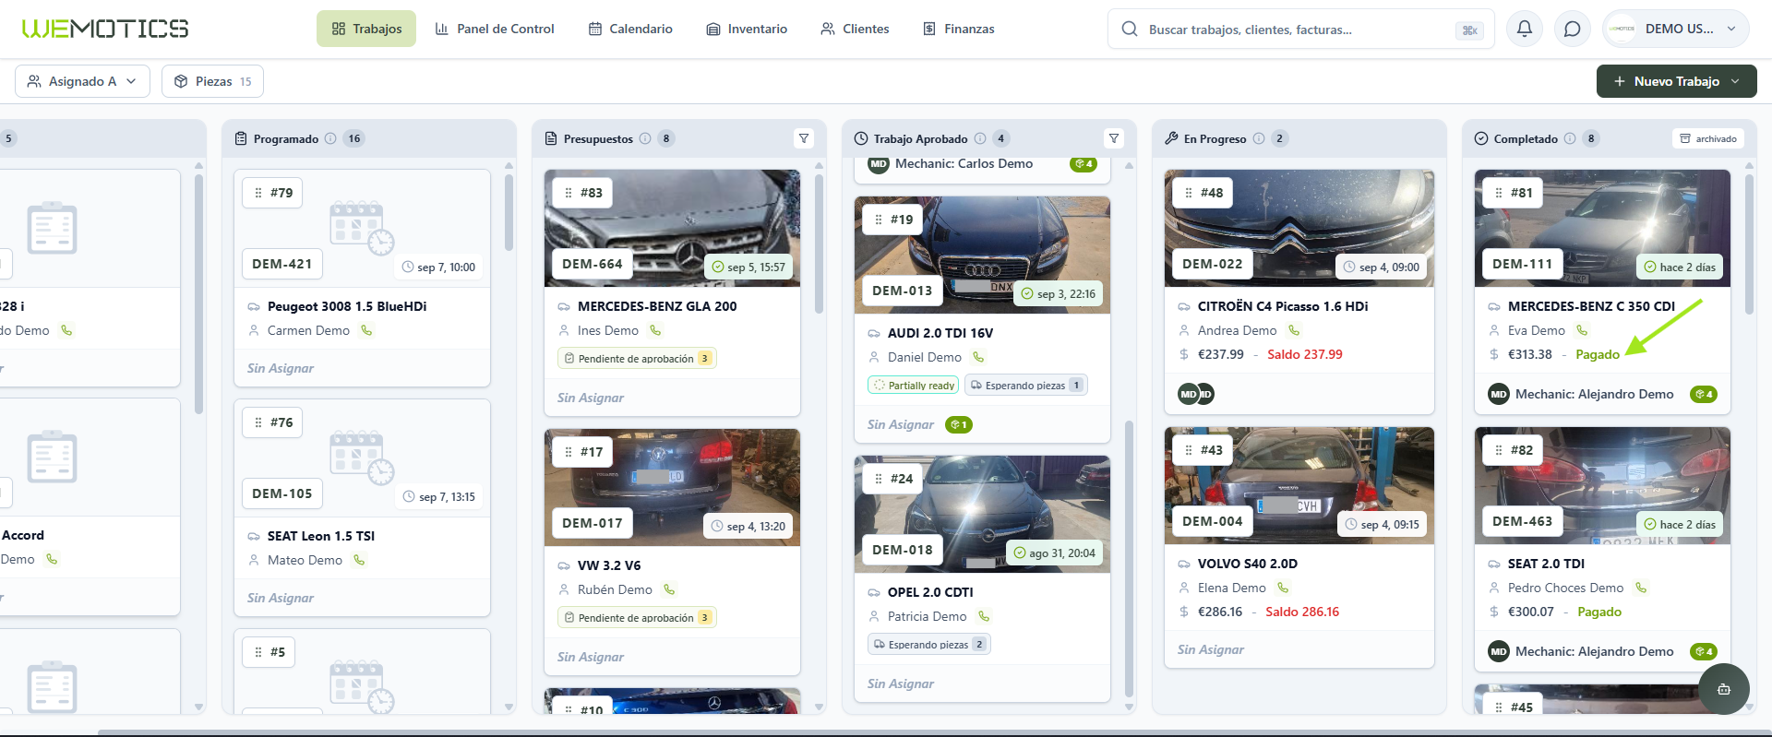Open the Peugeot 3008 1.5 BlueHDi job

[x=347, y=306]
